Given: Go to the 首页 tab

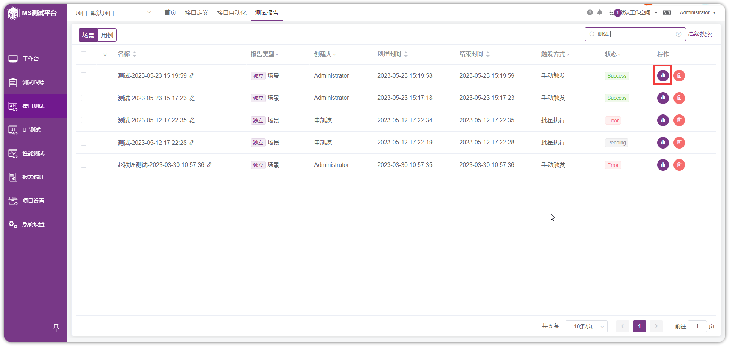Looking at the screenshot, I should tap(170, 13).
